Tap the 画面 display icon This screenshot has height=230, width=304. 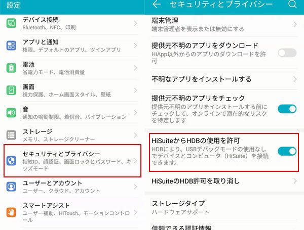click(x=11, y=90)
